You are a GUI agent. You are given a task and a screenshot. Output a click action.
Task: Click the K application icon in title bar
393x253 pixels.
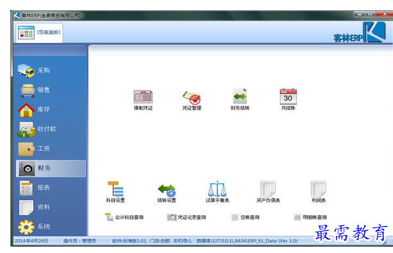pos(17,15)
